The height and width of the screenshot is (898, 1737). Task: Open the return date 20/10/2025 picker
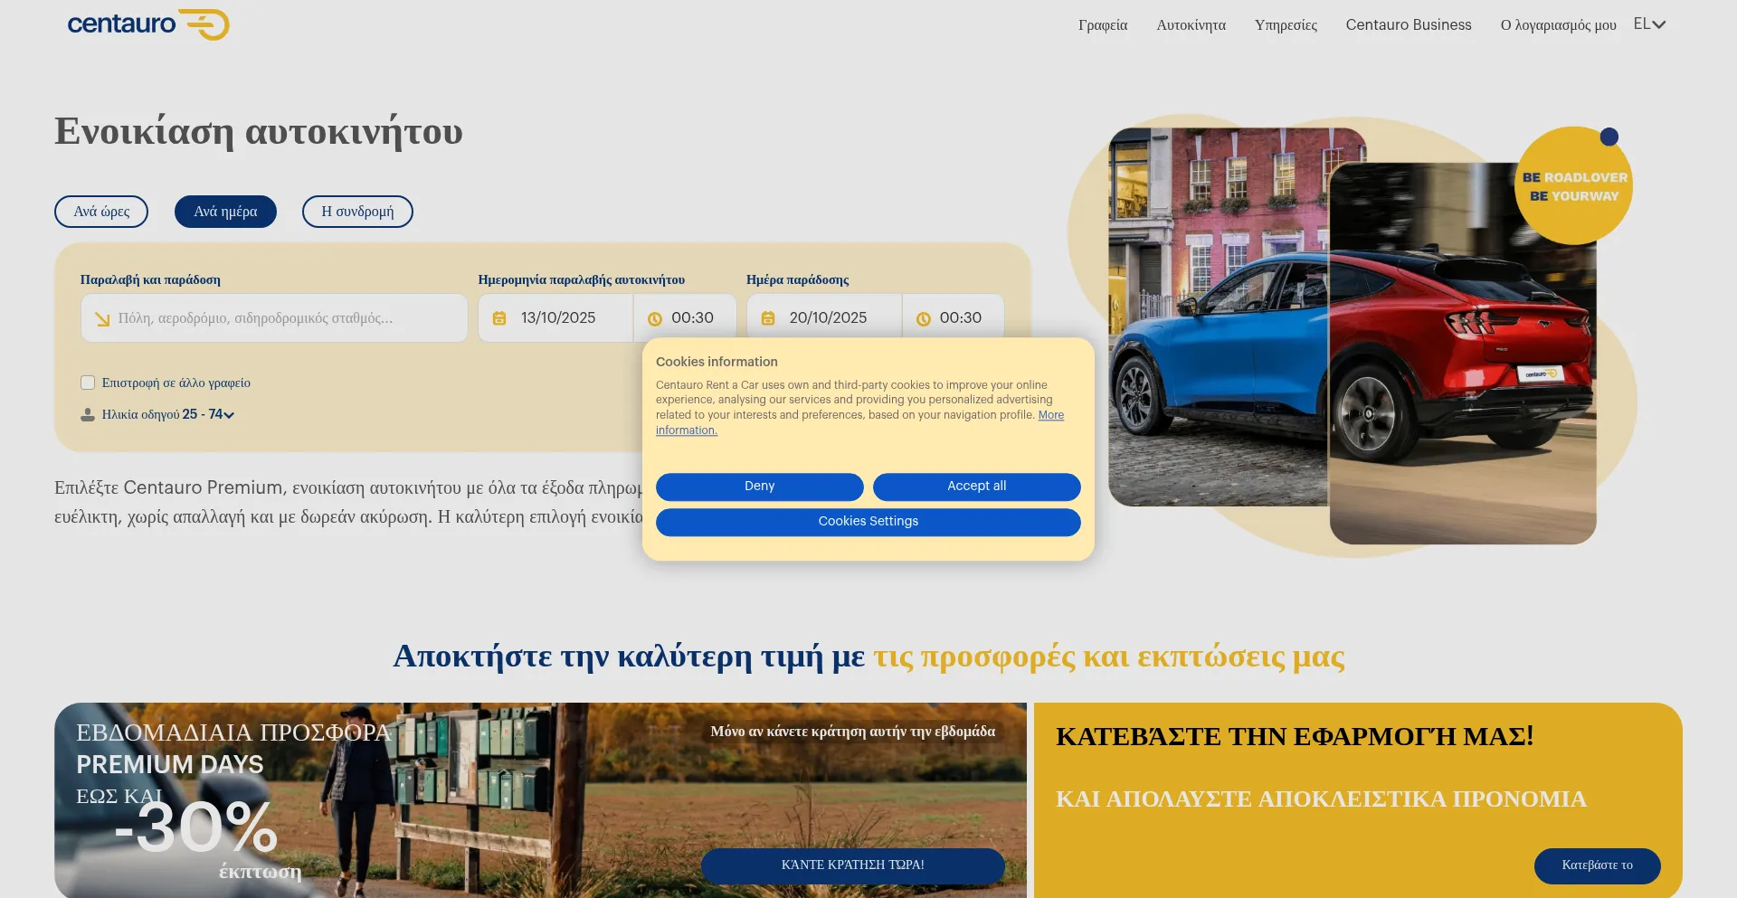click(824, 318)
